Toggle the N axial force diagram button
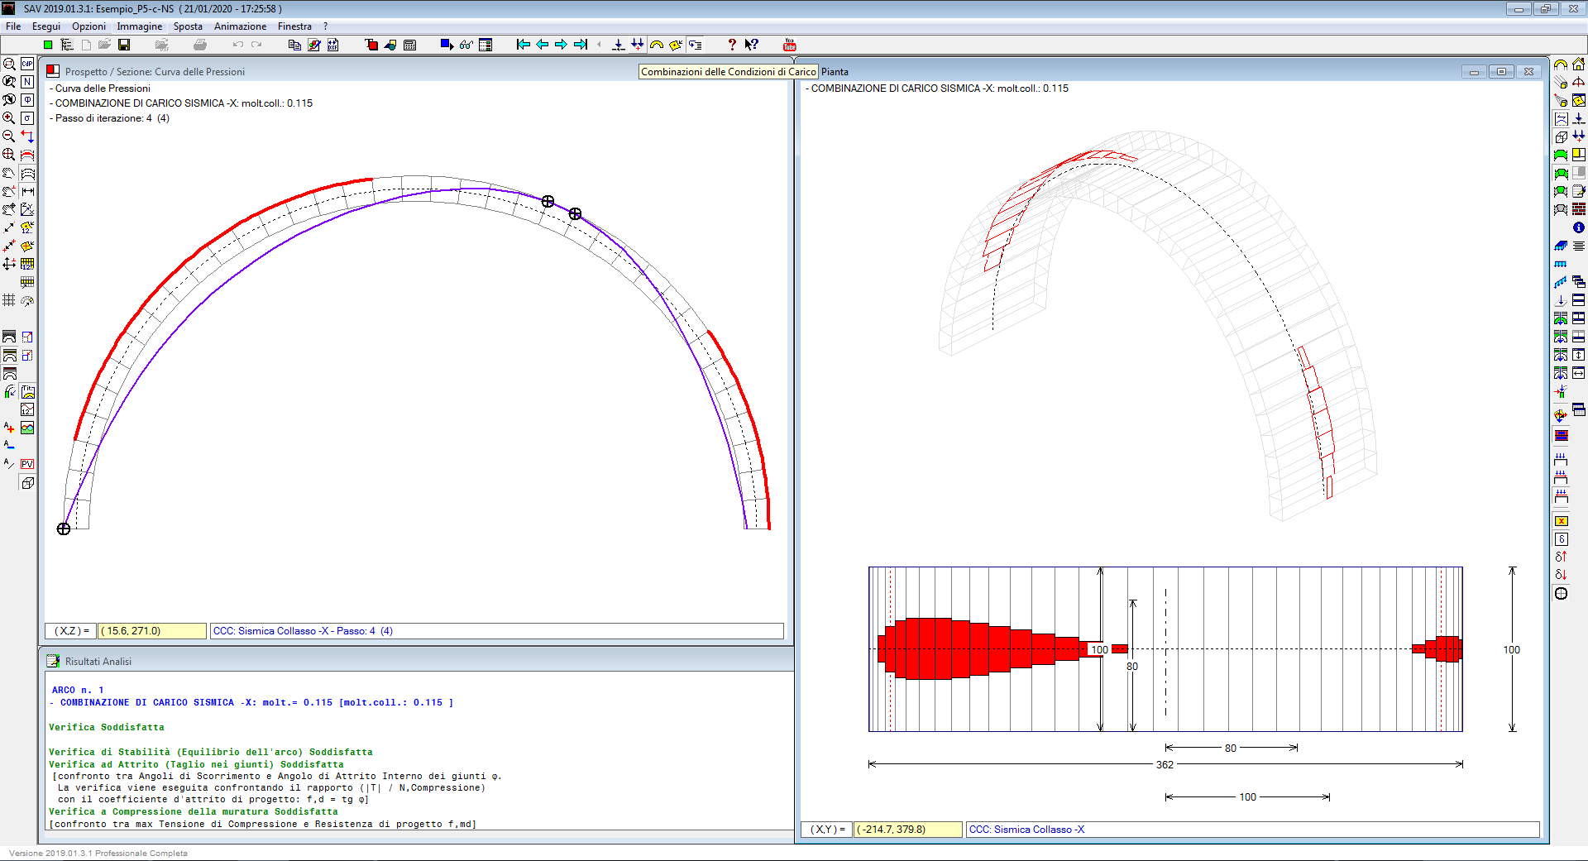 tap(27, 82)
